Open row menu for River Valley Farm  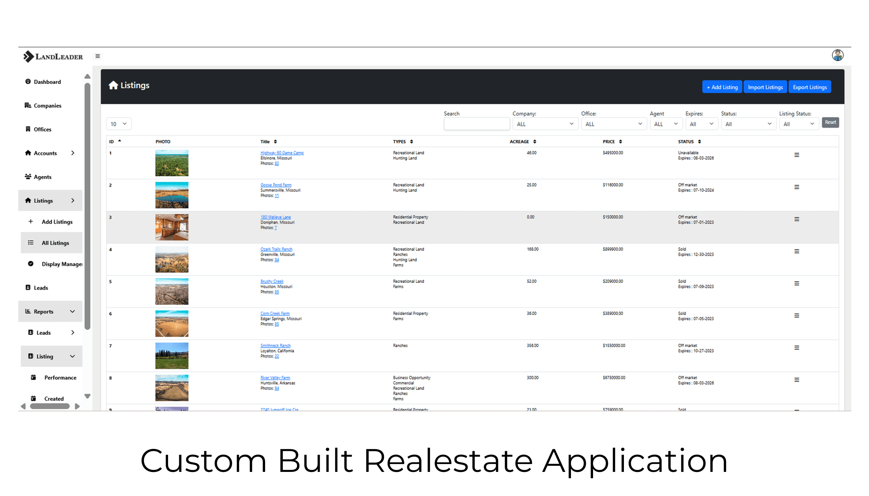pos(796,380)
